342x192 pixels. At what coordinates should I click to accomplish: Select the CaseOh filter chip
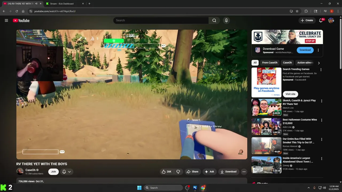pyautogui.click(x=287, y=63)
